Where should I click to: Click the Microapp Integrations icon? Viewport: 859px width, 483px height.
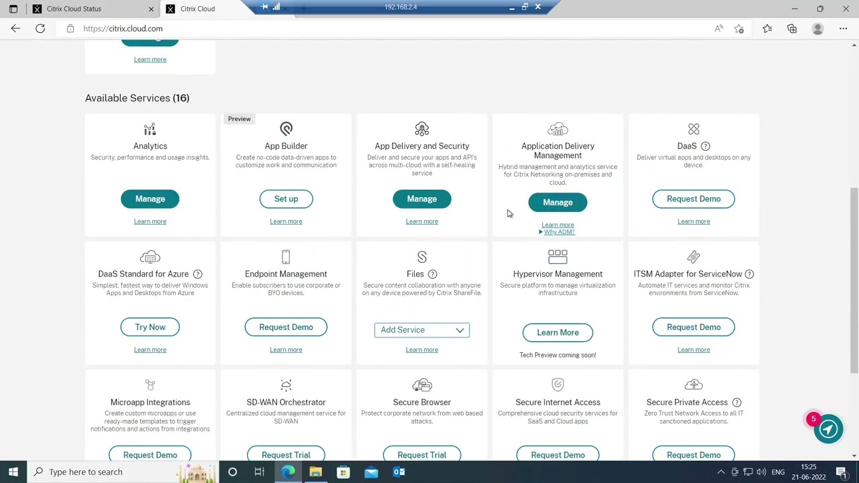tap(150, 385)
